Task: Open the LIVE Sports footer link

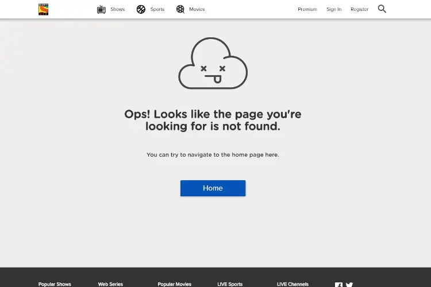Action: tap(230, 284)
